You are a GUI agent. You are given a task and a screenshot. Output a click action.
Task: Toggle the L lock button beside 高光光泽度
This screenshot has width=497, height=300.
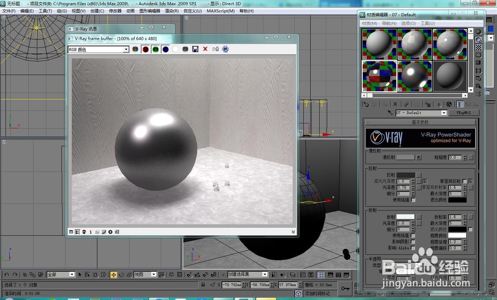point(425,181)
